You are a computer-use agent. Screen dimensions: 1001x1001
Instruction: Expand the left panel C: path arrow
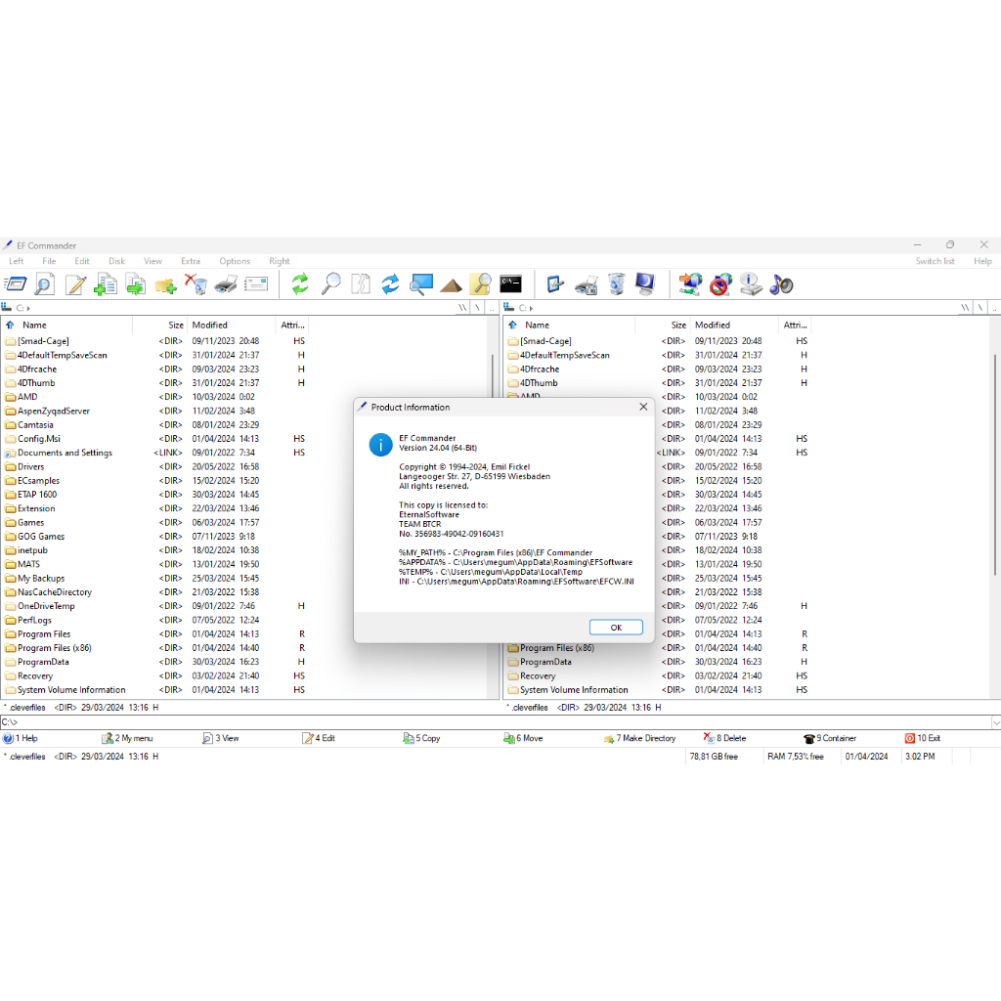coord(28,308)
